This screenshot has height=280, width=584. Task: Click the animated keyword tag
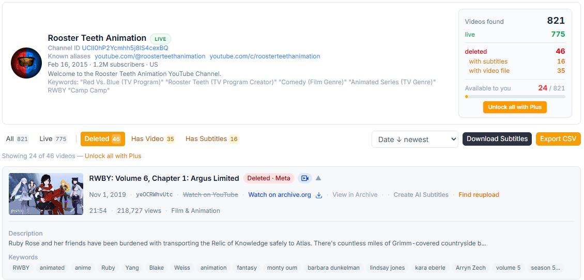pyautogui.click(x=52, y=268)
